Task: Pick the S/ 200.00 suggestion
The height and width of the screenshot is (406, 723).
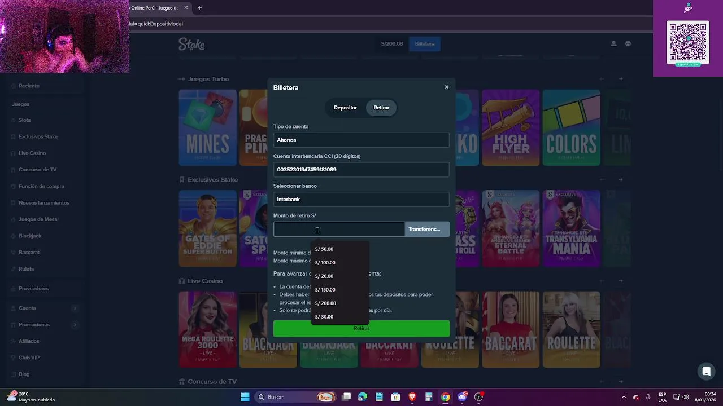Action: (339, 303)
